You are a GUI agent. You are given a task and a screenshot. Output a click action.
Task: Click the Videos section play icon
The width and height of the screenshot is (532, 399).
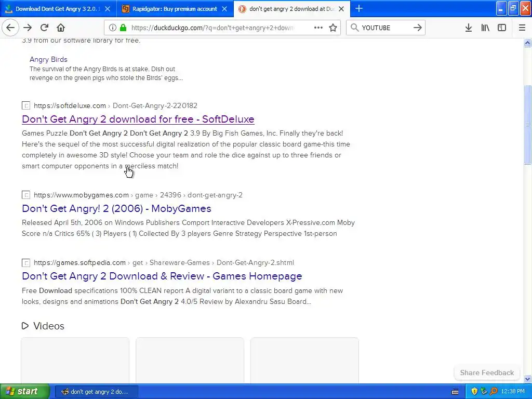click(25, 326)
